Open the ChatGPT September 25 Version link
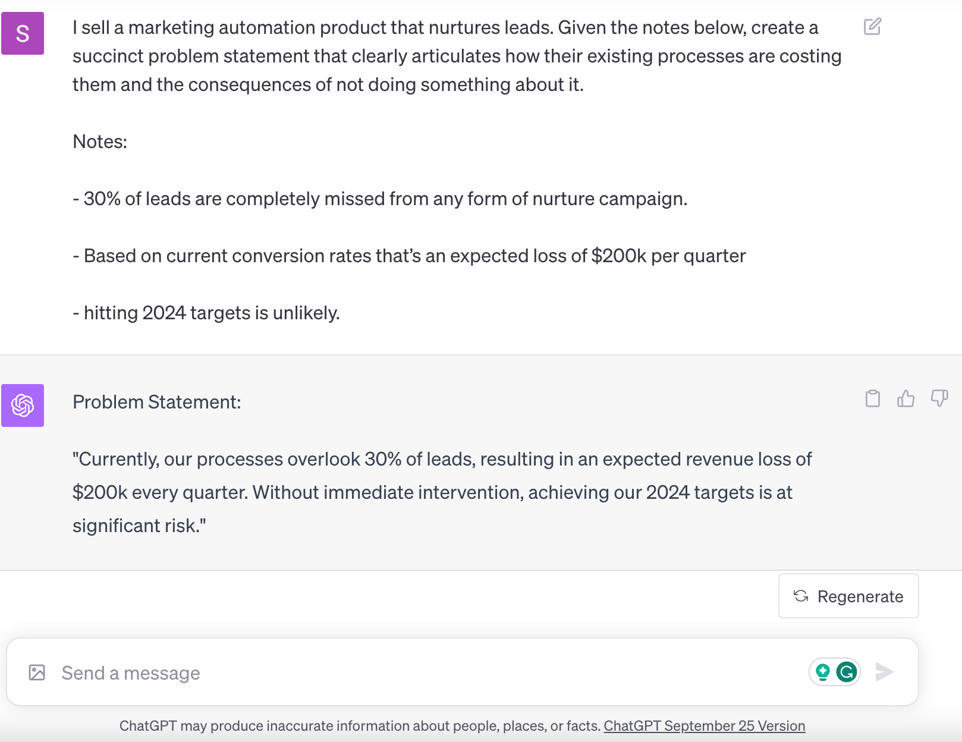The height and width of the screenshot is (742, 962). 704,726
